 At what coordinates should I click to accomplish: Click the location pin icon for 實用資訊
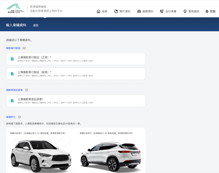pos(185,11)
